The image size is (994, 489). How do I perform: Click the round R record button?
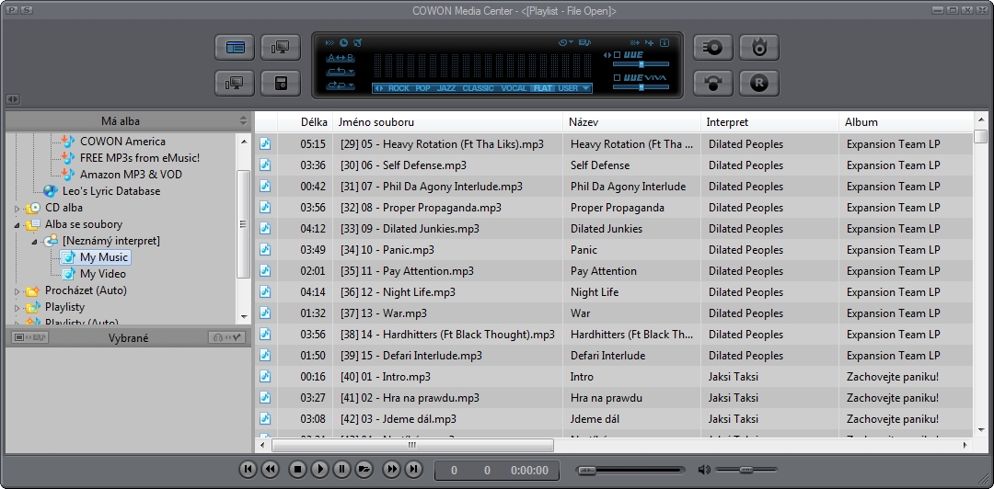(x=758, y=83)
